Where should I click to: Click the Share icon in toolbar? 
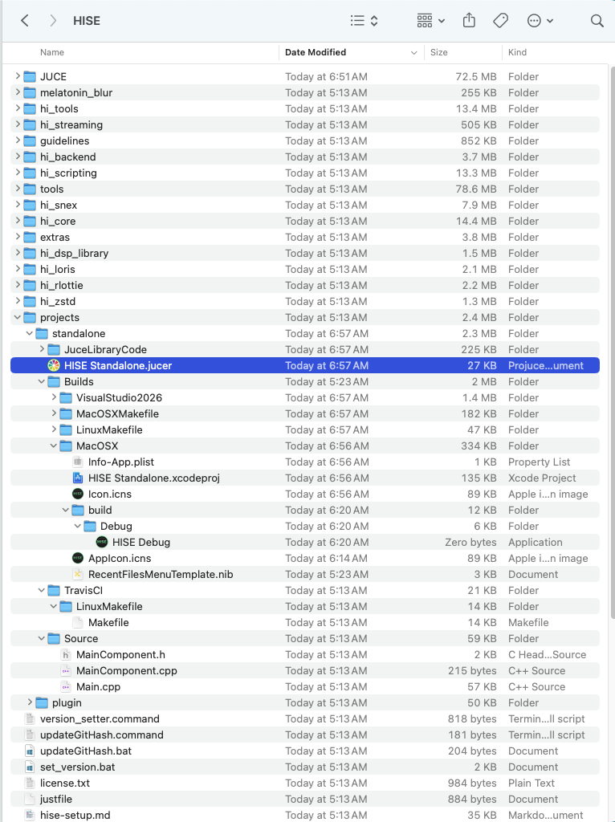[469, 20]
